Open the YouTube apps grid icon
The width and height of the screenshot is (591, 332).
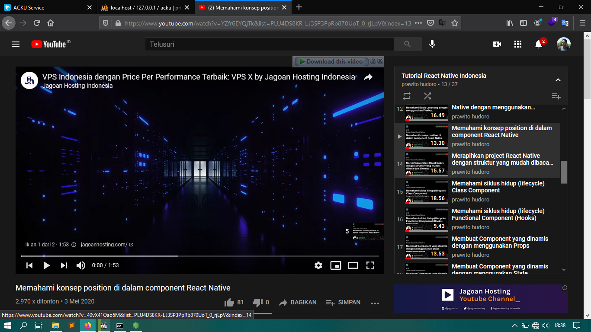pyautogui.click(x=518, y=44)
